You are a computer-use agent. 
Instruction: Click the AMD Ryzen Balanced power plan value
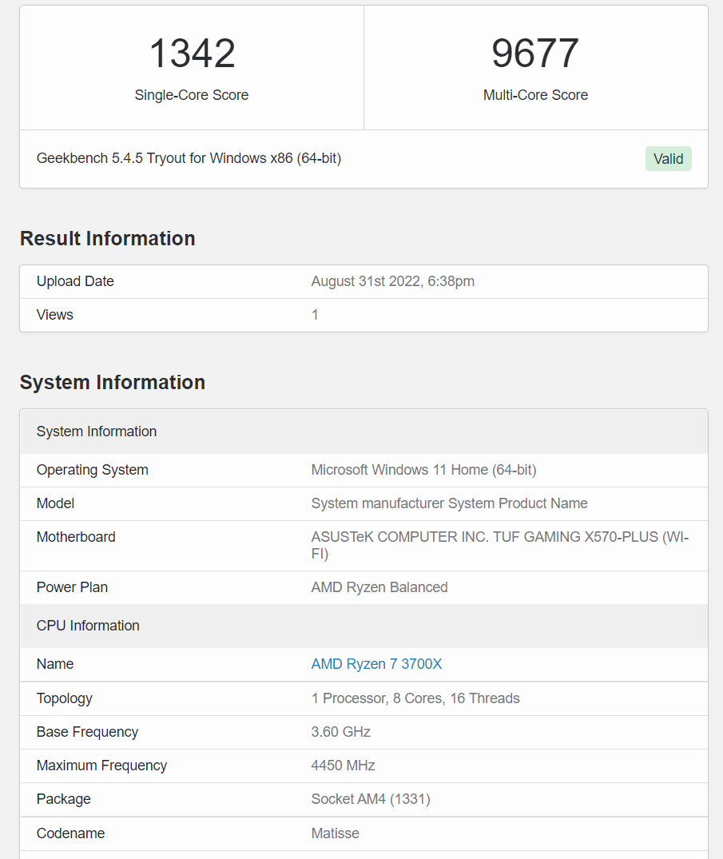click(379, 587)
